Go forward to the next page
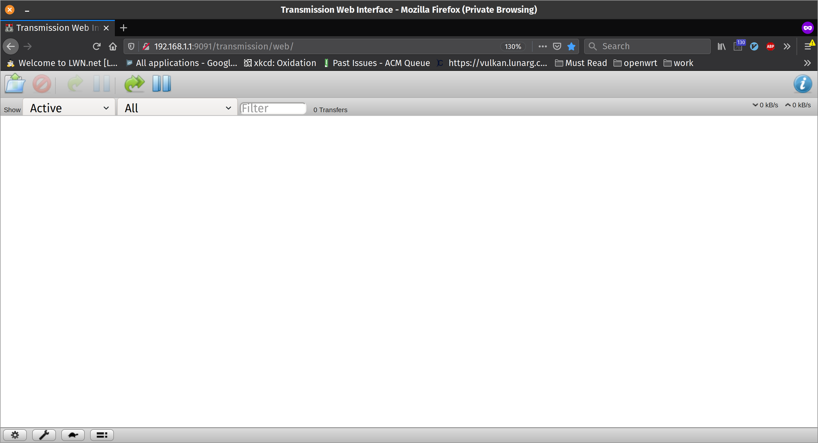 point(28,46)
